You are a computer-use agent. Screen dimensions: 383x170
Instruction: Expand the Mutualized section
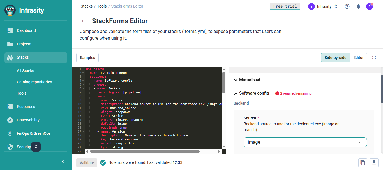(236, 80)
